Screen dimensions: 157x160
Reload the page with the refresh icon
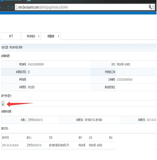coord(8,7)
